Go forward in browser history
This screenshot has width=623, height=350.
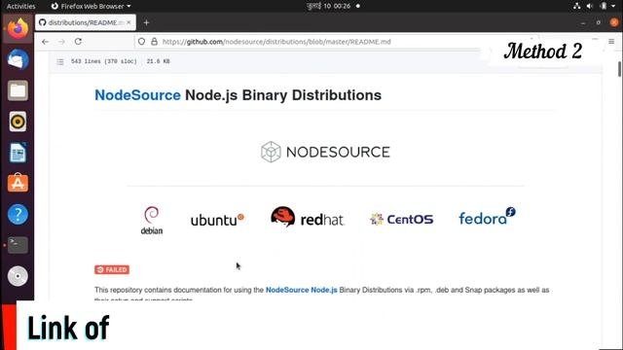pyautogui.click(x=61, y=42)
